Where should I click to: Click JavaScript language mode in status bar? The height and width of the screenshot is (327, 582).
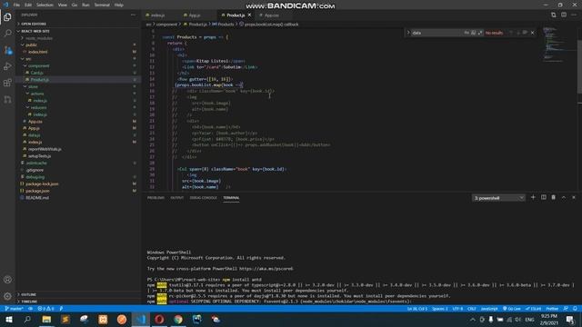[489, 309]
